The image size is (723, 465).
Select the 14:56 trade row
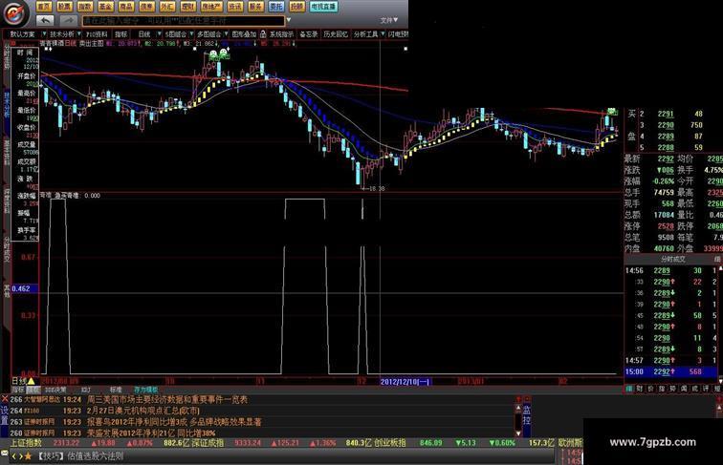coord(670,271)
